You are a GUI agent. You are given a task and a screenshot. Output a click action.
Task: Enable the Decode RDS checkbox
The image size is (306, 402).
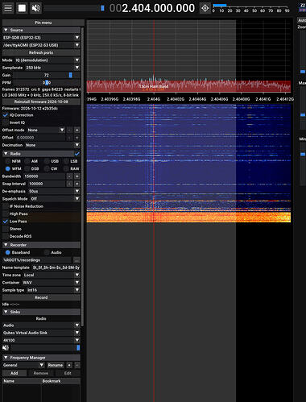[6, 236]
